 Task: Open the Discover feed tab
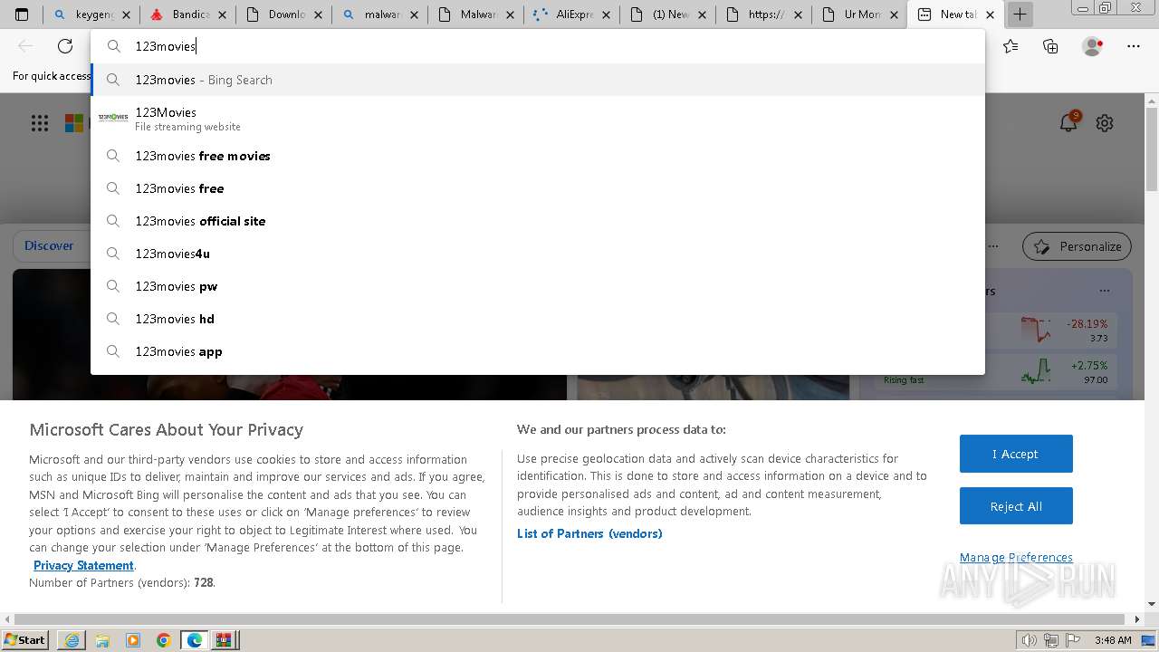tap(49, 245)
